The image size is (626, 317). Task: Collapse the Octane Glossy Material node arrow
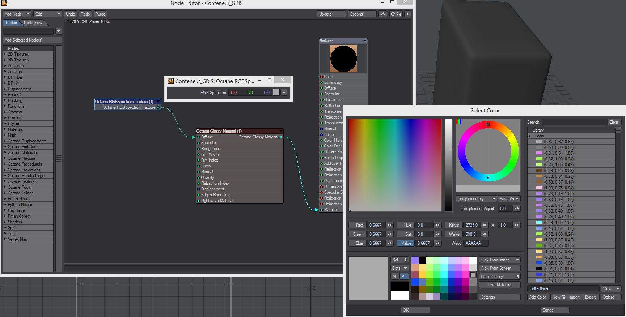coord(281,131)
